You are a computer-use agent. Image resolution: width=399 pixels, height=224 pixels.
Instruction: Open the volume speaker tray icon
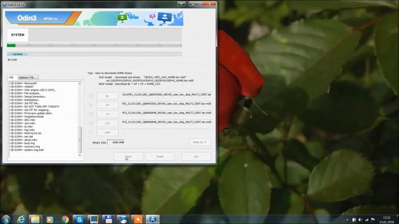pyautogui.click(x=360, y=220)
